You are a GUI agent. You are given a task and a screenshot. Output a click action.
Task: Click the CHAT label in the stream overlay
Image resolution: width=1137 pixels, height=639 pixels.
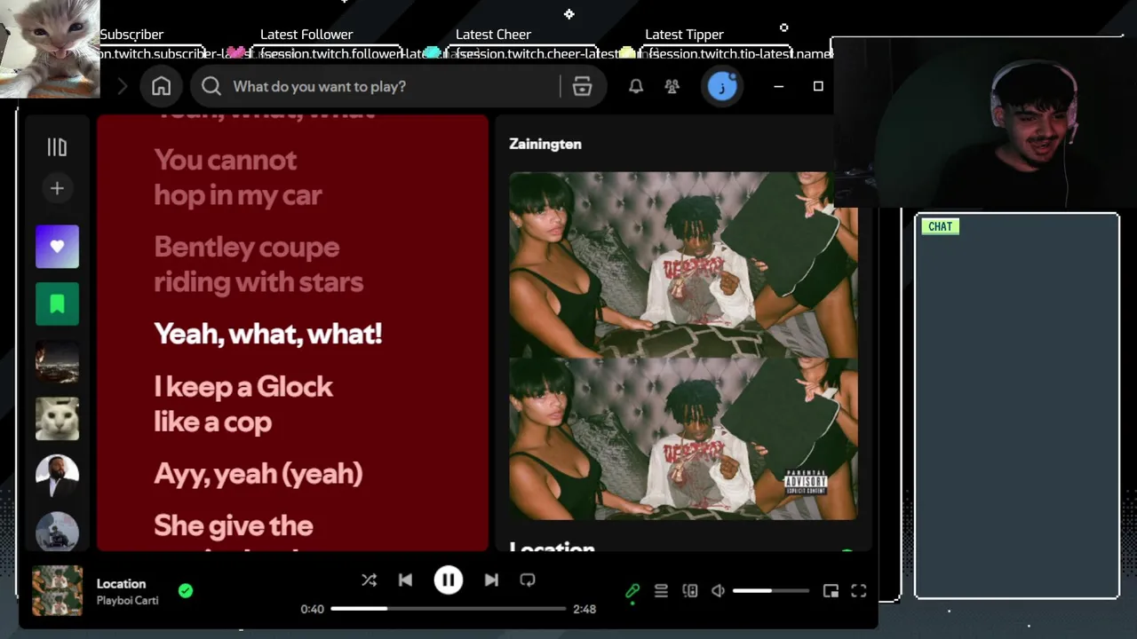tap(940, 226)
